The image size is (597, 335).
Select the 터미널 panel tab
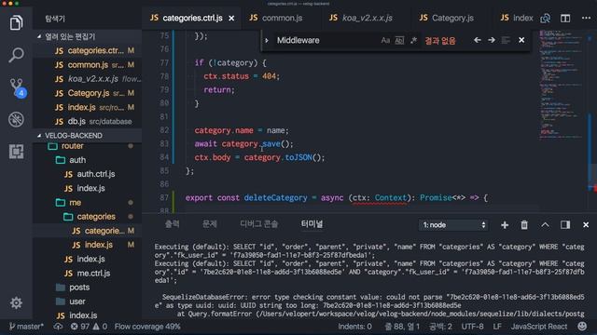point(312,224)
